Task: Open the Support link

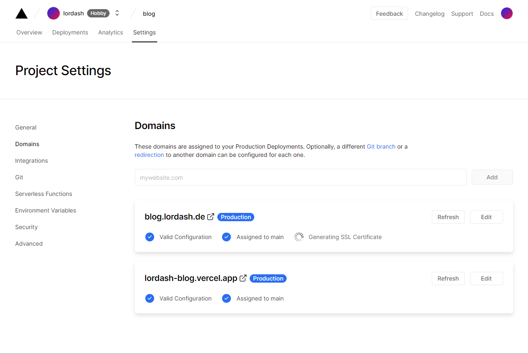Action: [462, 14]
